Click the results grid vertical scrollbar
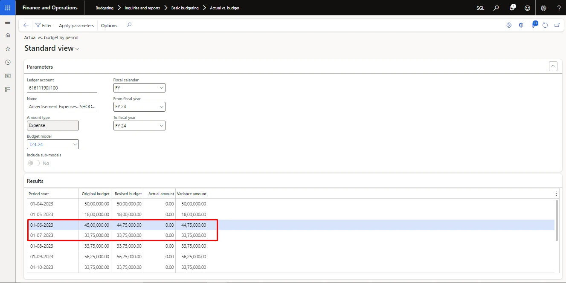 pos(556,220)
